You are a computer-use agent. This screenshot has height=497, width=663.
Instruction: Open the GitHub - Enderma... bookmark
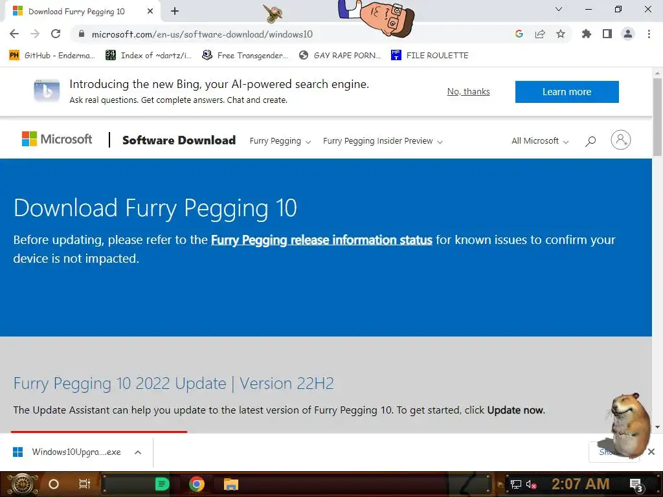tap(52, 56)
